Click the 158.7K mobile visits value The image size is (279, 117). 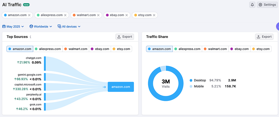[x=230, y=86]
